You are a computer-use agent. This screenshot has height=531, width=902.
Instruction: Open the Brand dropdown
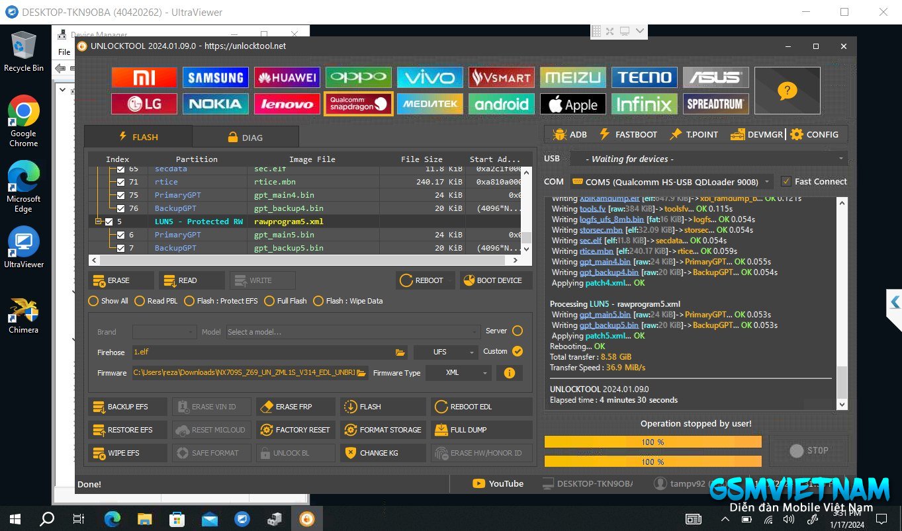pyautogui.click(x=164, y=332)
